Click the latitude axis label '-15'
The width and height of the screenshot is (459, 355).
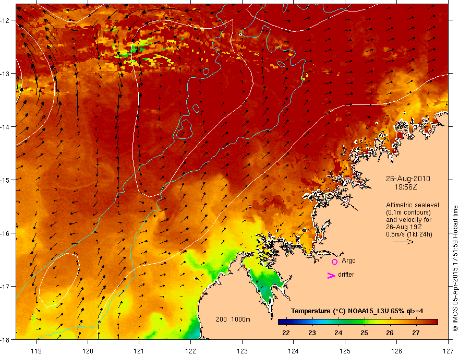(x=5, y=180)
